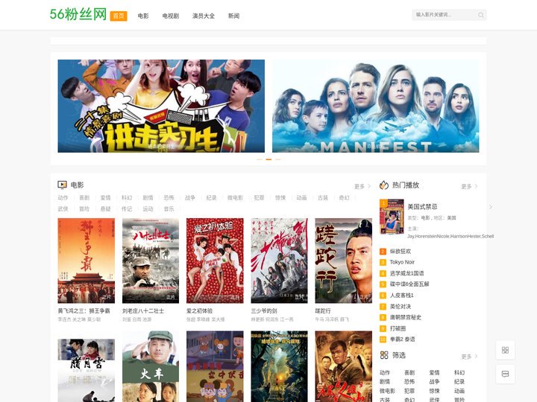The height and width of the screenshot is (402, 537).
Task: Open the 美国式禁忌 poster thumbnail
Action: (x=392, y=217)
